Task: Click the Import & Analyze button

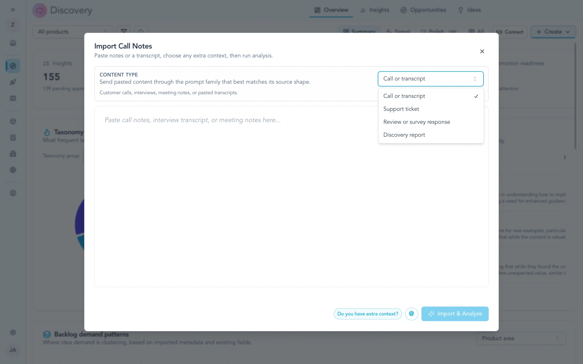Action: 455,314
